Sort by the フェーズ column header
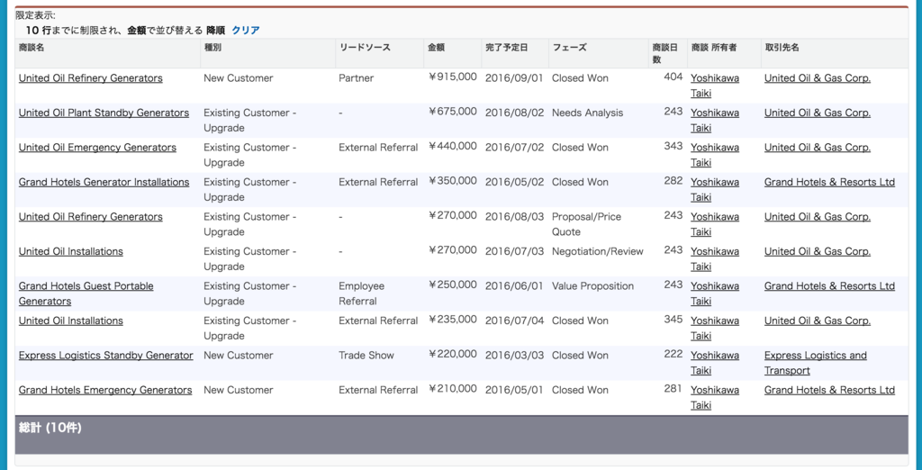 click(569, 49)
